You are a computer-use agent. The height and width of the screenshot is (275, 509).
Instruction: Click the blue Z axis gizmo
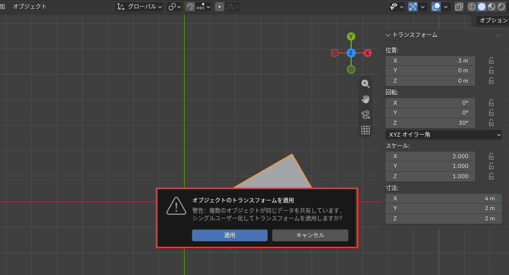(351, 53)
